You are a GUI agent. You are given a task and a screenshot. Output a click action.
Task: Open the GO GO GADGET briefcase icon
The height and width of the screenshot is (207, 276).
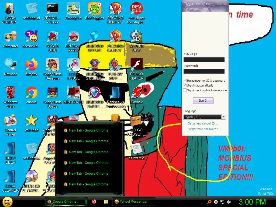tap(137, 125)
